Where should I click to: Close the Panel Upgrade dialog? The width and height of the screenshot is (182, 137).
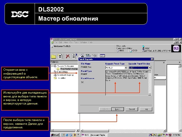point(152,59)
